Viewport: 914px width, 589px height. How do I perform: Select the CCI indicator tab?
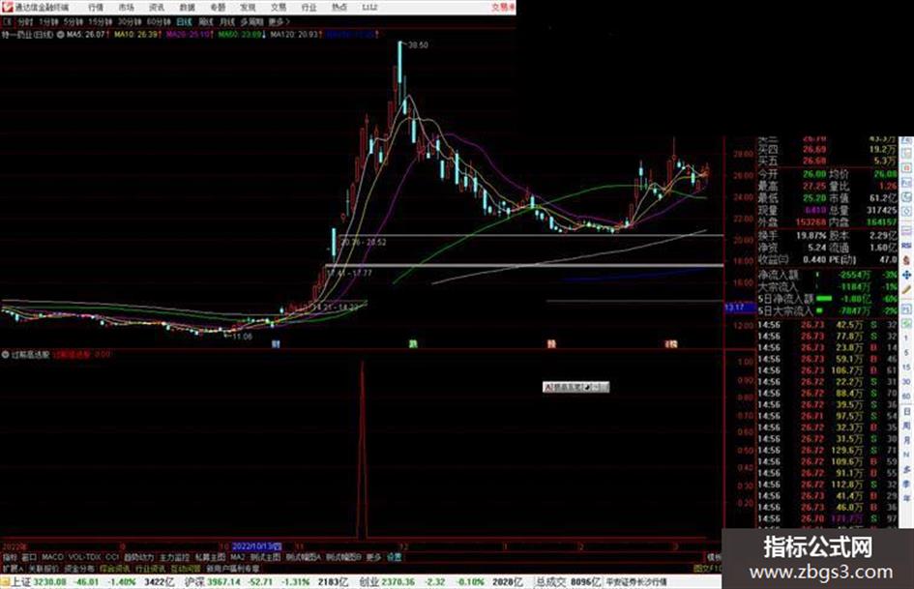point(112,557)
